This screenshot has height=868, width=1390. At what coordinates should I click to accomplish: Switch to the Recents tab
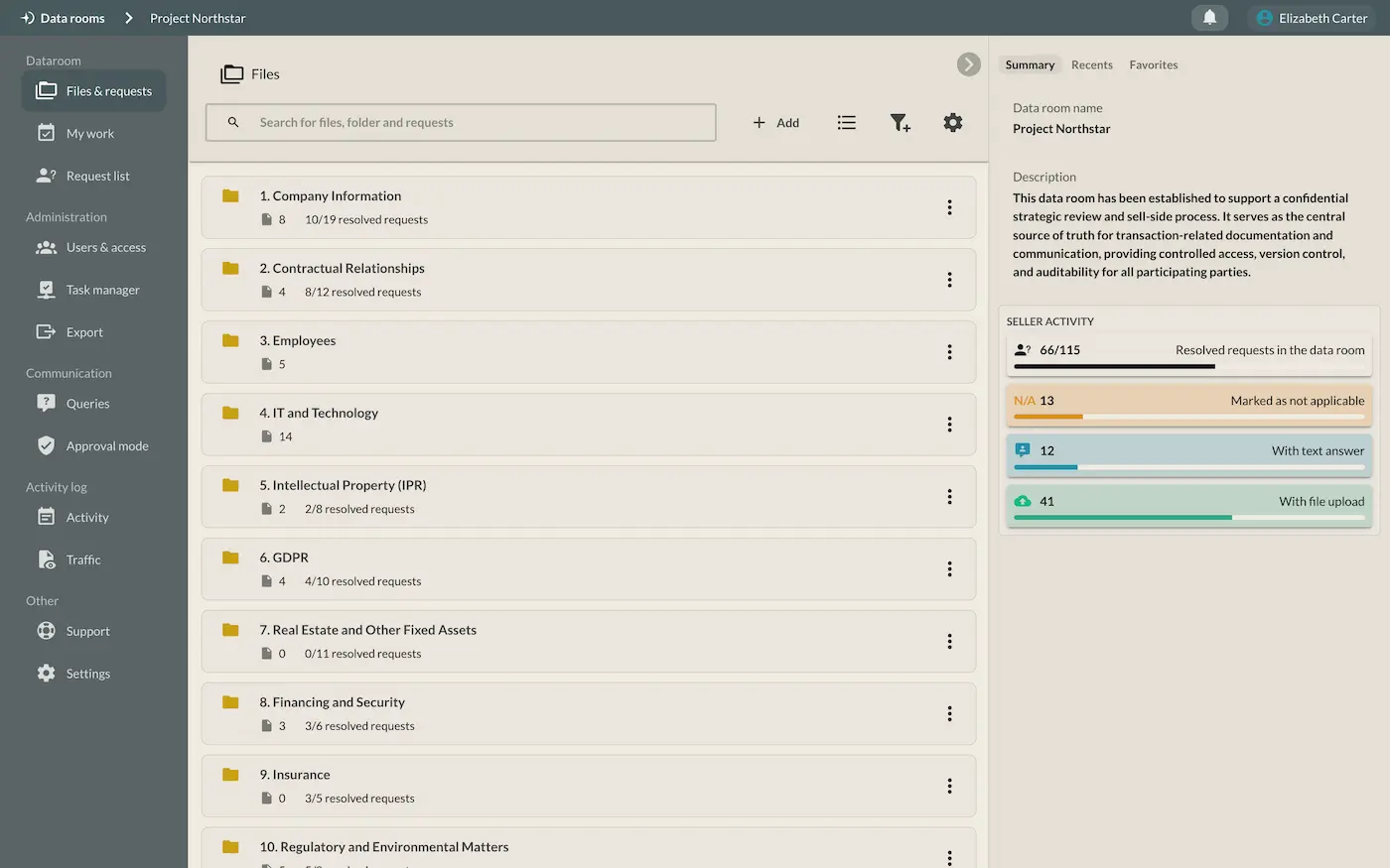point(1092,64)
